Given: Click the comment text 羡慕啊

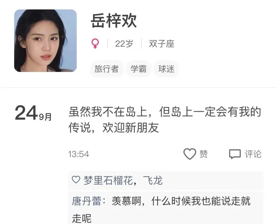Looking at the screenshot, I should point(126,201).
